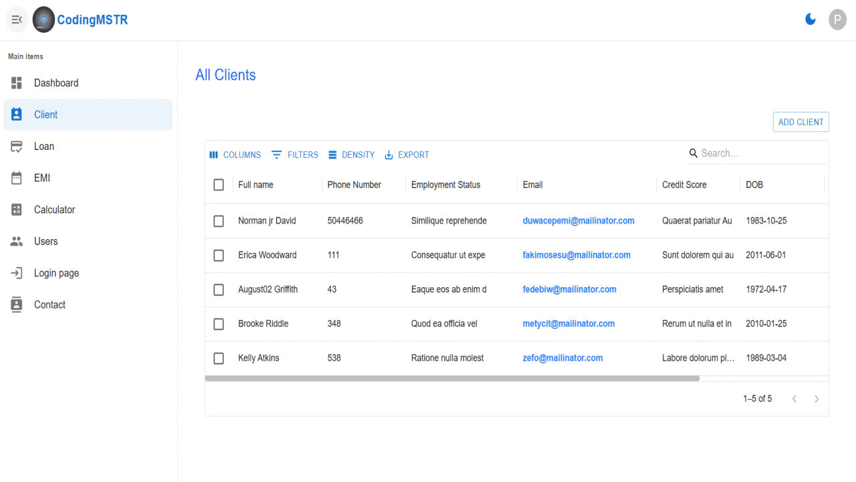Focus the Search input field
This screenshot has width=856, height=482.
(763, 153)
